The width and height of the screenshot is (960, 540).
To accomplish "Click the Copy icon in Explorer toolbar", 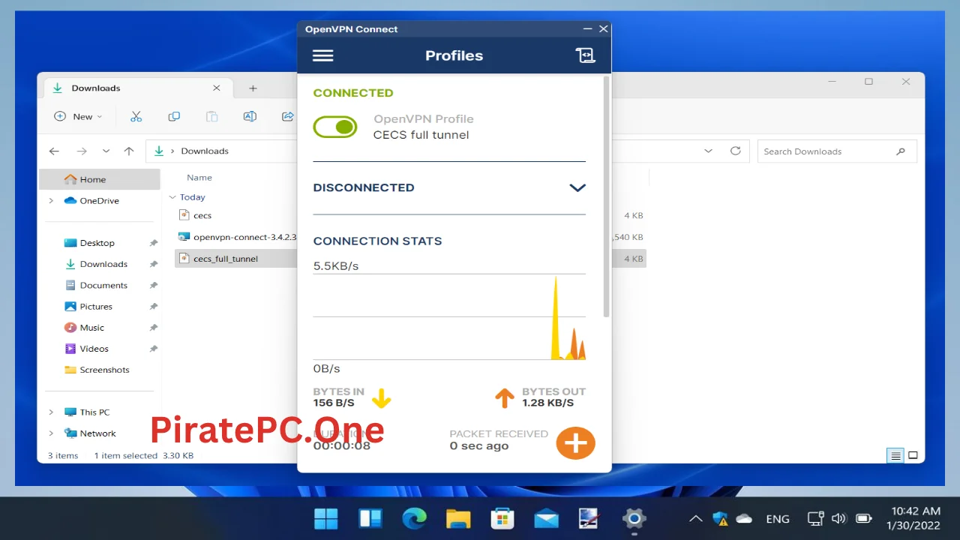I will [x=174, y=116].
